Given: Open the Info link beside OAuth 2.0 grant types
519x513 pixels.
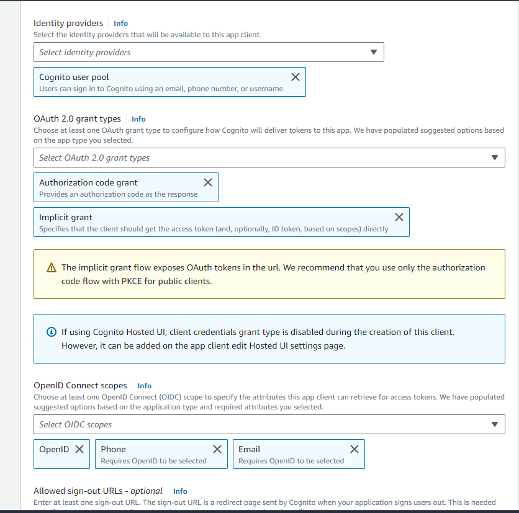Looking at the screenshot, I should click(138, 118).
